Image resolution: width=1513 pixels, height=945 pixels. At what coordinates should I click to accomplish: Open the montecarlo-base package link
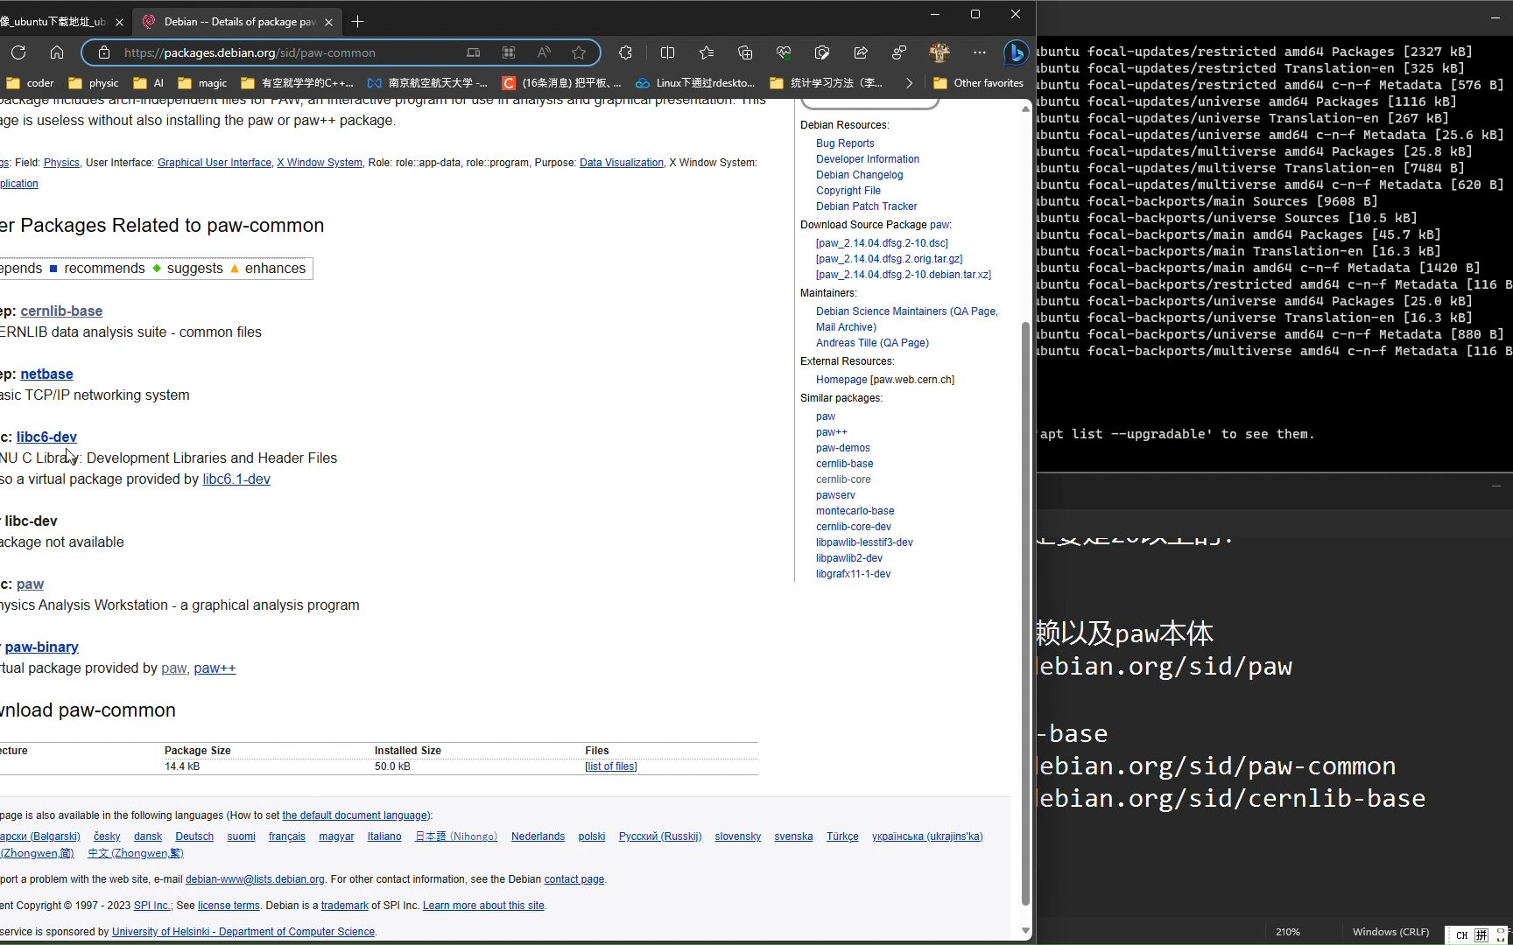[855, 511]
